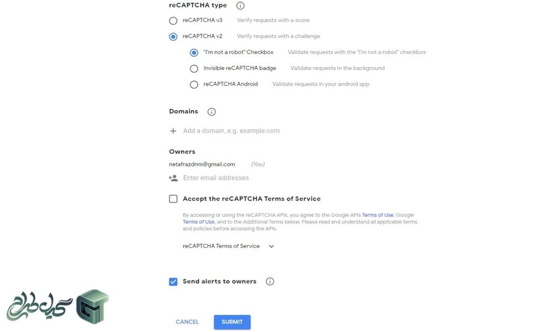This screenshot has height=332, width=553.
Task: Expand the reCAPTCHA Terms of Service chevron
Action: pos(271,246)
